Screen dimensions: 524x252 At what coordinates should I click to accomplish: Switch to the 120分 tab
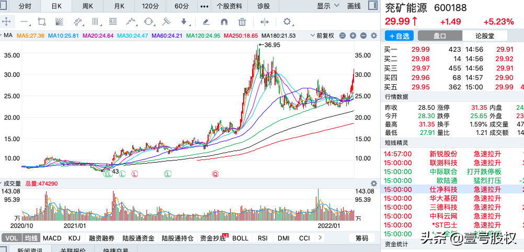151,6
